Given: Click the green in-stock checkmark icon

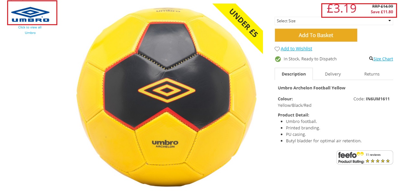Looking at the screenshot, I should [x=278, y=59].
